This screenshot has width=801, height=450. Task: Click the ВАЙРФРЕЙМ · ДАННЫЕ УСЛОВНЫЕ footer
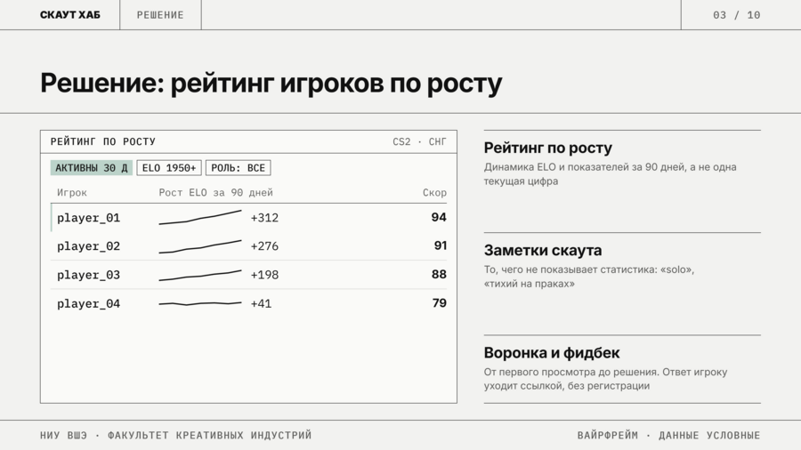[668, 435]
